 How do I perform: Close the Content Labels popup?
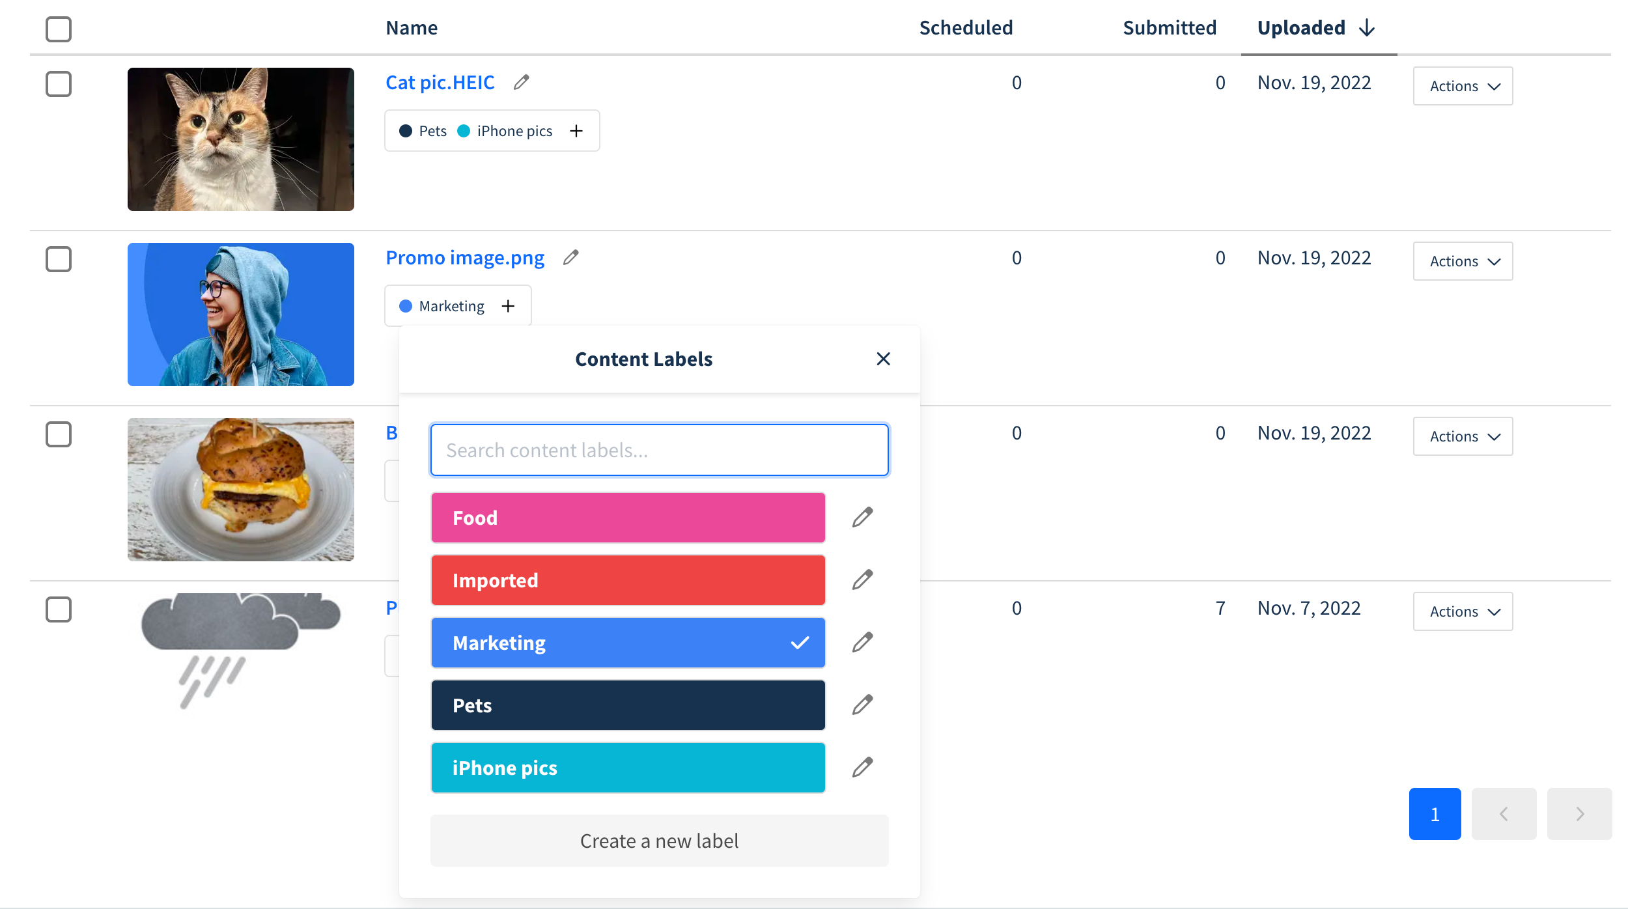(x=883, y=359)
